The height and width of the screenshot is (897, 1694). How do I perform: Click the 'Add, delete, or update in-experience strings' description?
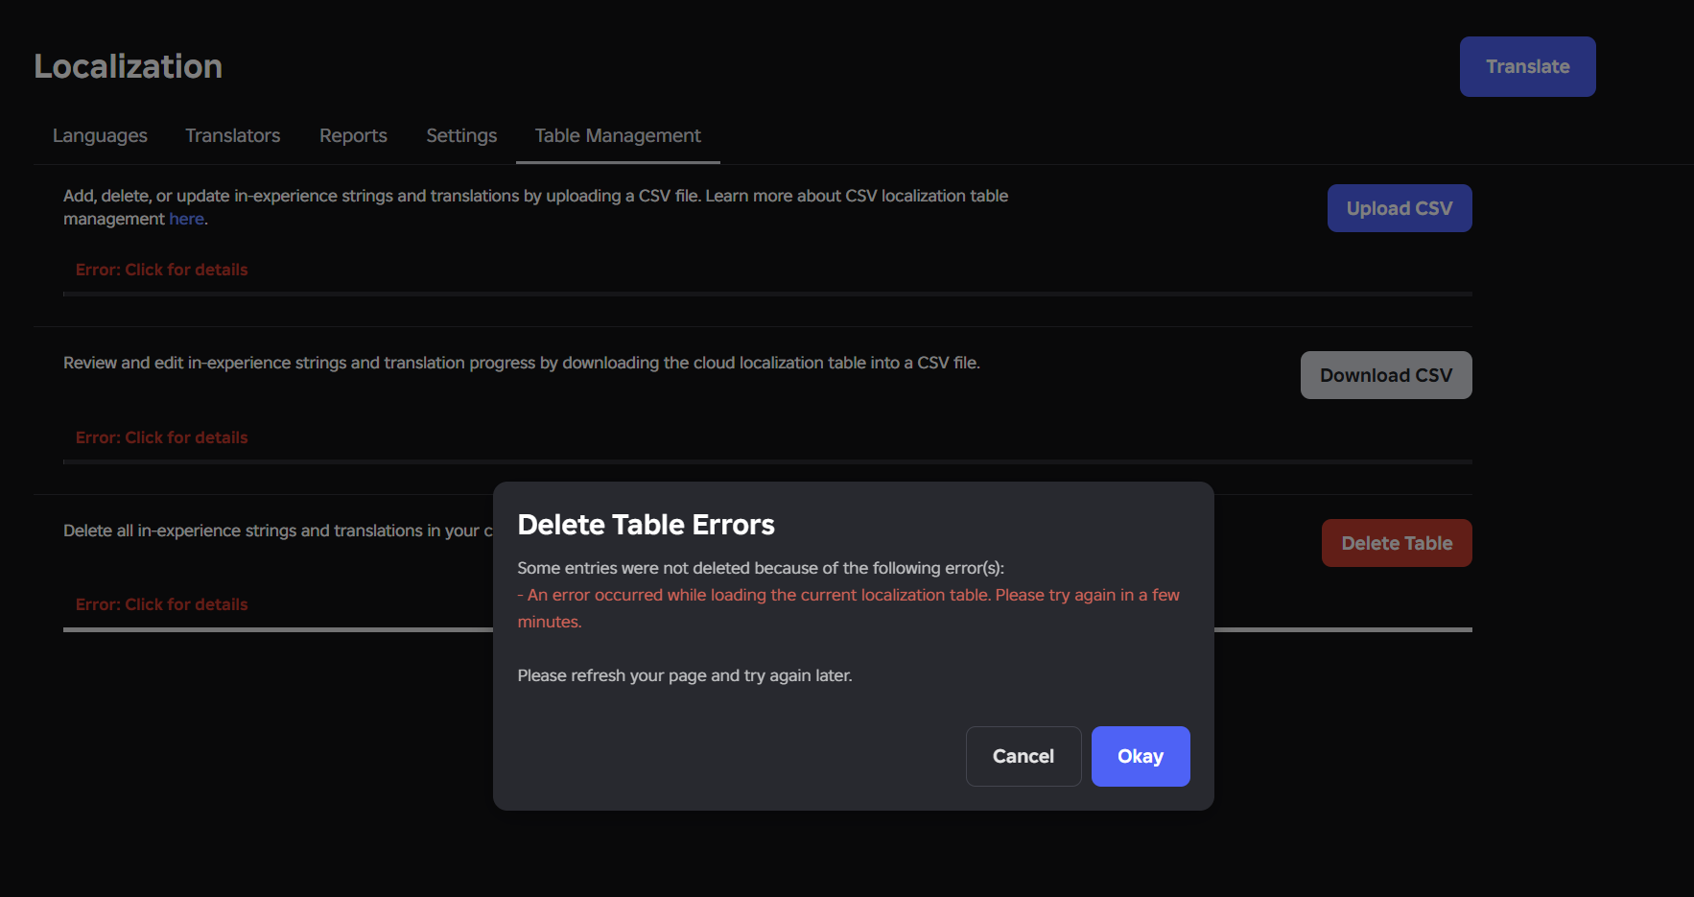535,207
